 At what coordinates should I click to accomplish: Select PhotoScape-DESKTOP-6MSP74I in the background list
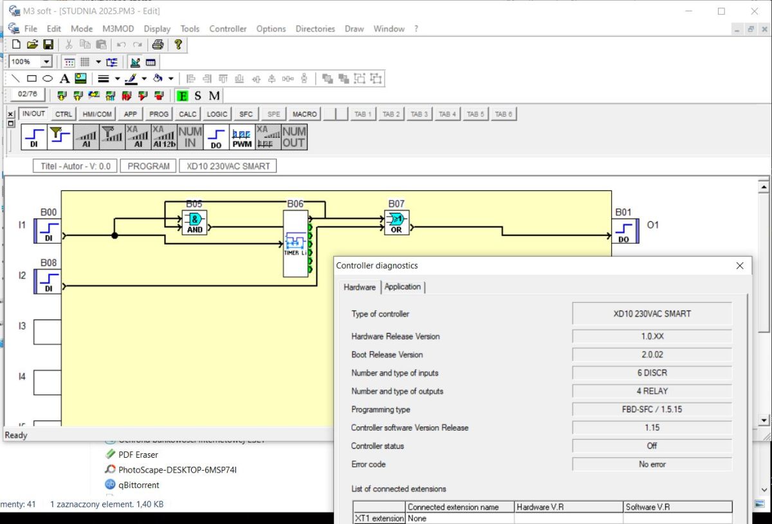(x=178, y=470)
